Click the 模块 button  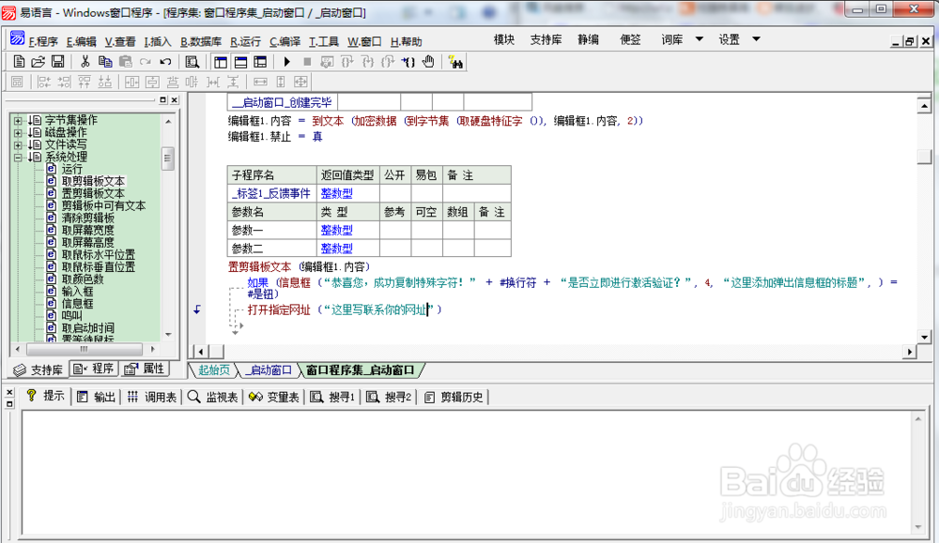click(503, 39)
